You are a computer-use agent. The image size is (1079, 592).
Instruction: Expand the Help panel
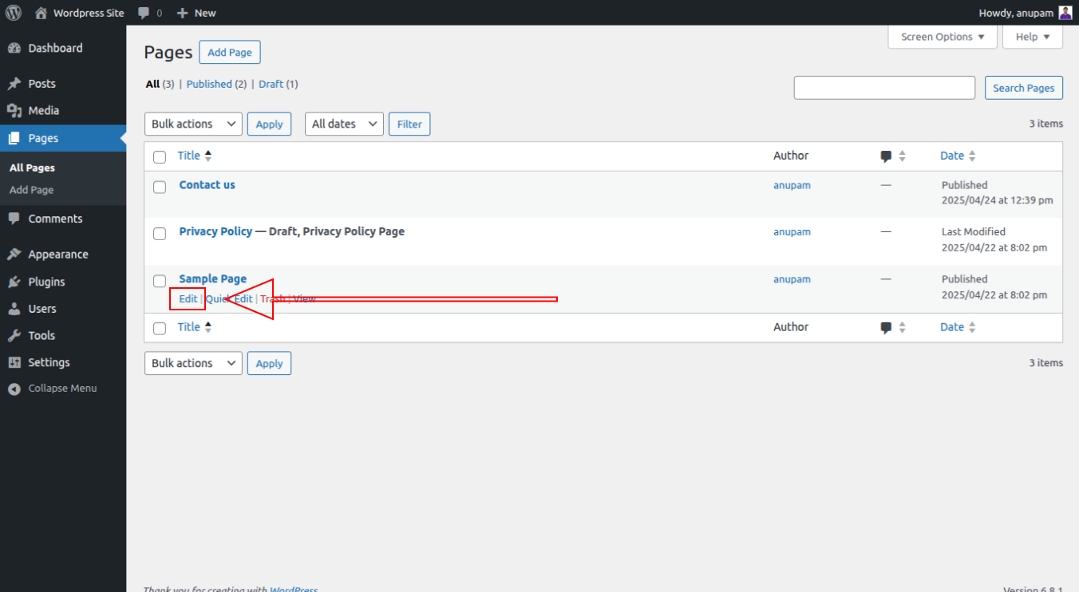point(1033,37)
